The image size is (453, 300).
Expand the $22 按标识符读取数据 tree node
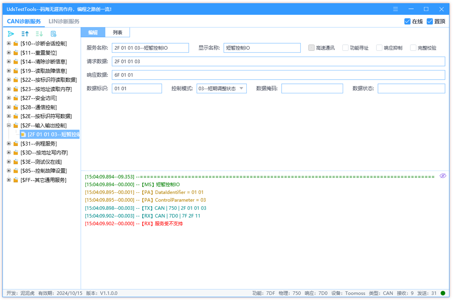point(9,80)
